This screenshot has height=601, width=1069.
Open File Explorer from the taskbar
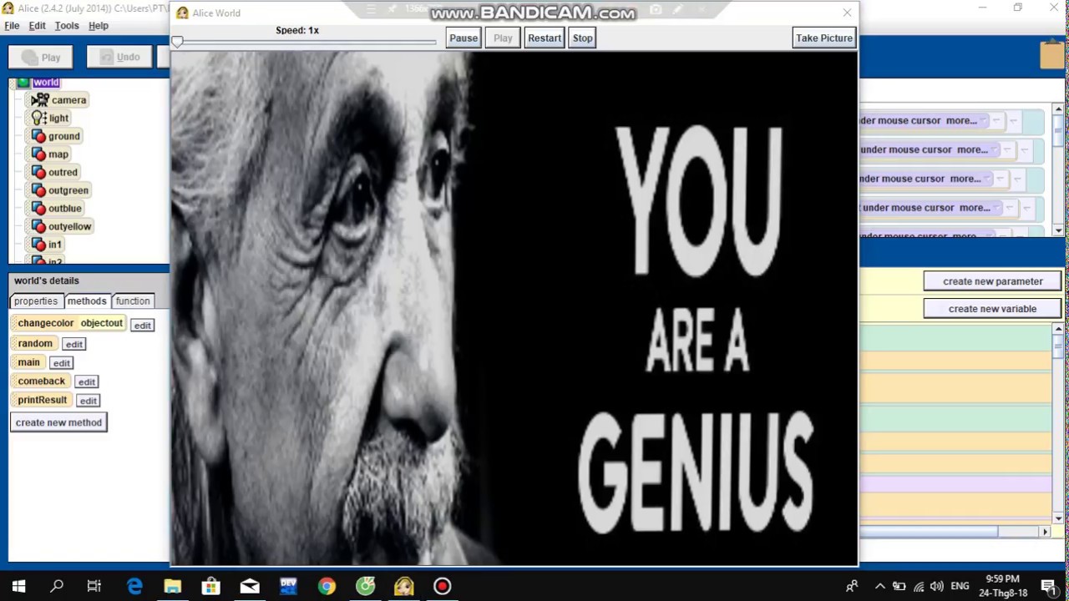coord(173,587)
